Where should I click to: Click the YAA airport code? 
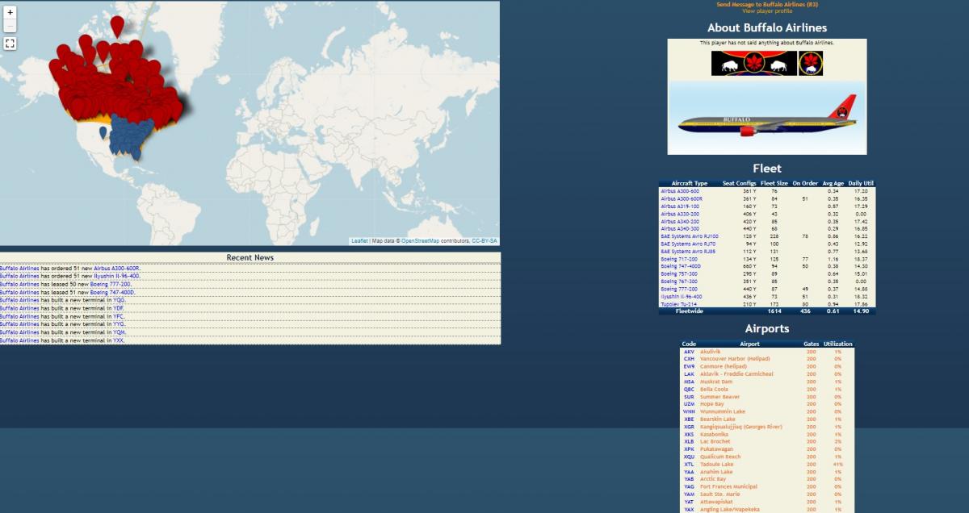pos(689,472)
